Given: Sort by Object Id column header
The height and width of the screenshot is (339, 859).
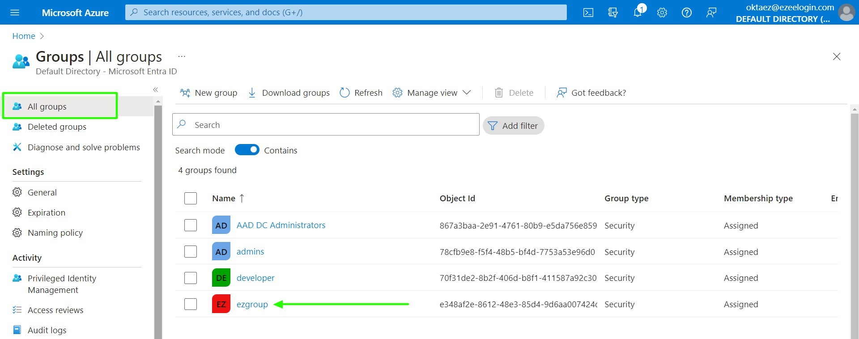Looking at the screenshot, I should 457,198.
